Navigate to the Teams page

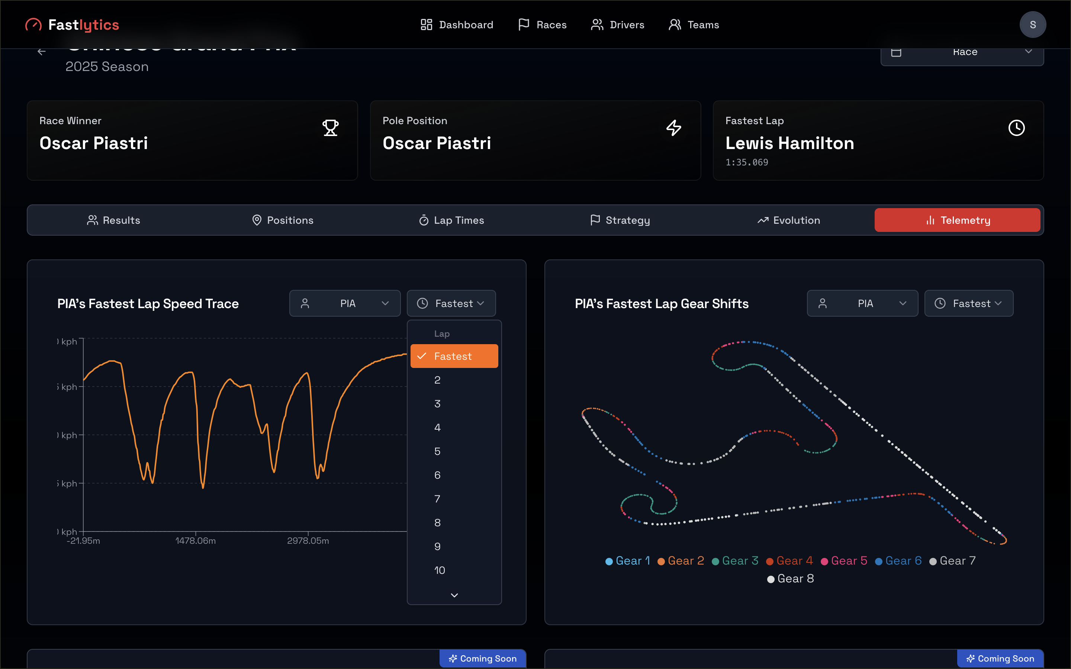[x=694, y=25]
